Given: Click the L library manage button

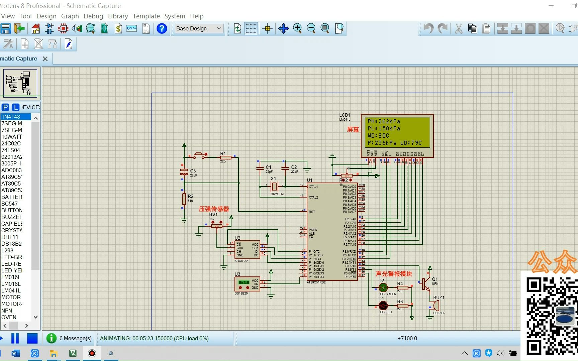Looking at the screenshot, I should (15, 107).
